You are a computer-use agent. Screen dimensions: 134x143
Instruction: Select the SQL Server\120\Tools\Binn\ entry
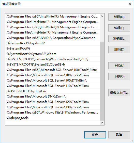point(52,102)
